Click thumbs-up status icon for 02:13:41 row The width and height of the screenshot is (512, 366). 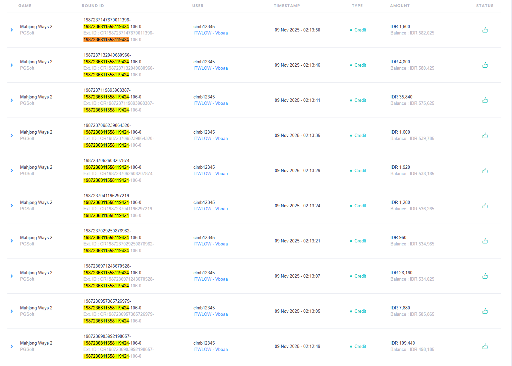click(x=485, y=100)
